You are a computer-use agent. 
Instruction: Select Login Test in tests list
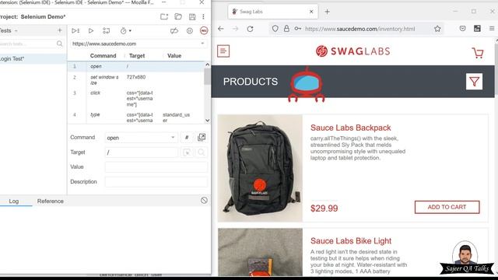pos(33,59)
